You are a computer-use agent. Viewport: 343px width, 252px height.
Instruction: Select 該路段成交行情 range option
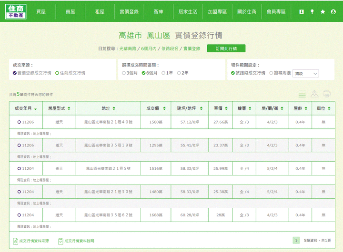pyautogui.click(x=248, y=73)
